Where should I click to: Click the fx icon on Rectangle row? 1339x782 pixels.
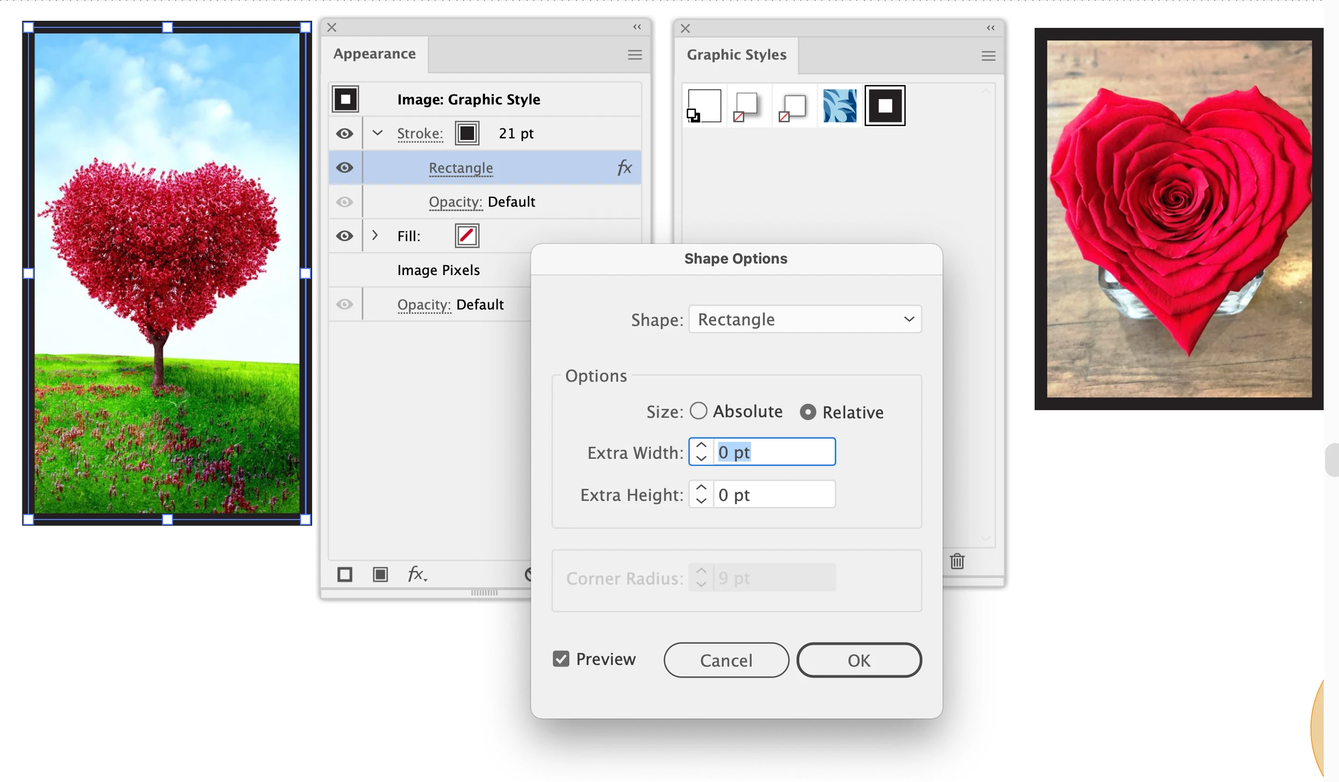[x=625, y=167]
